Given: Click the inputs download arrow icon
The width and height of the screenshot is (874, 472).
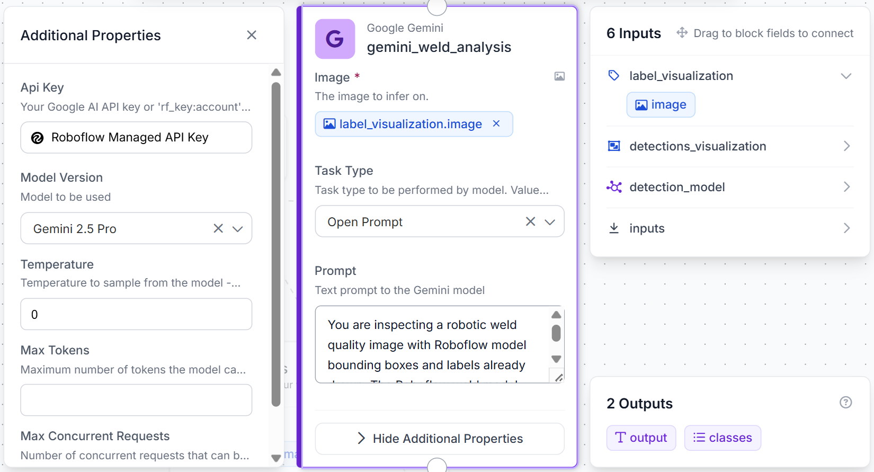Looking at the screenshot, I should pos(614,228).
